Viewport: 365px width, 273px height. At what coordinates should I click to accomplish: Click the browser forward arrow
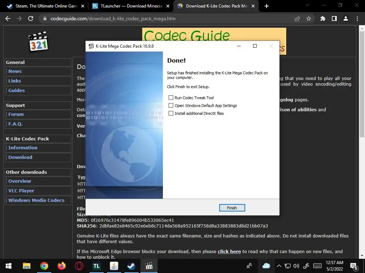[x=19, y=18]
